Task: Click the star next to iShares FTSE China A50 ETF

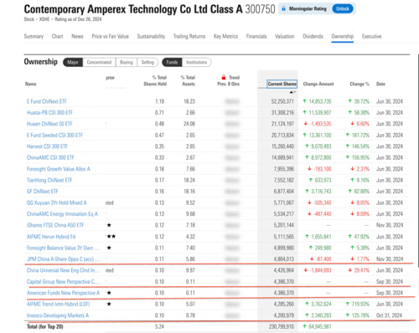Action: (x=109, y=225)
